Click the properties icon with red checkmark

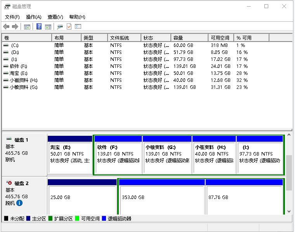(x=69, y=27)
